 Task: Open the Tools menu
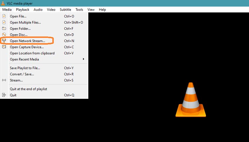[x=79, y=10]
